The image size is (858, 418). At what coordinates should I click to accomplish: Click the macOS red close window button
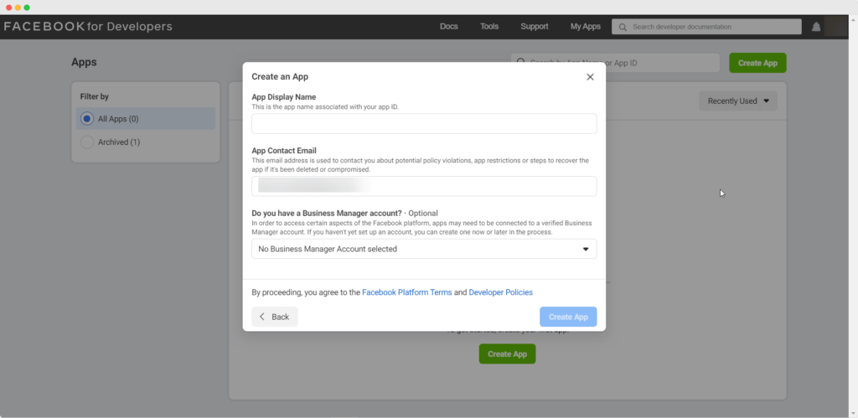[8, 8]
